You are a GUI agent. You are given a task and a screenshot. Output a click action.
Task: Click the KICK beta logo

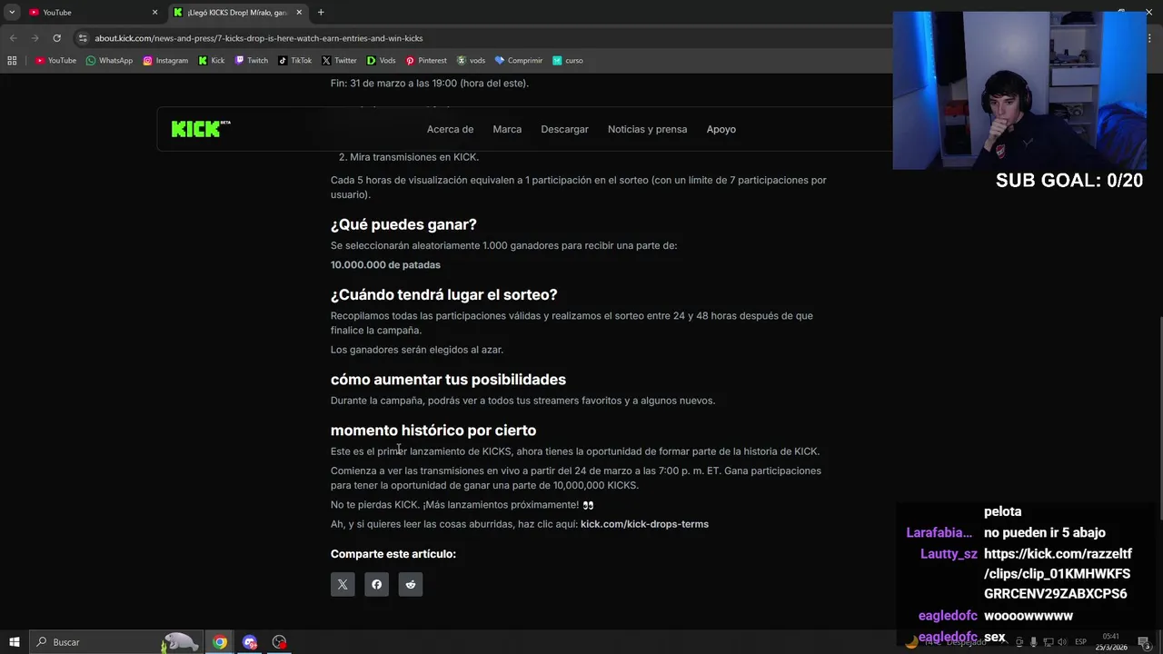(201, 129)
